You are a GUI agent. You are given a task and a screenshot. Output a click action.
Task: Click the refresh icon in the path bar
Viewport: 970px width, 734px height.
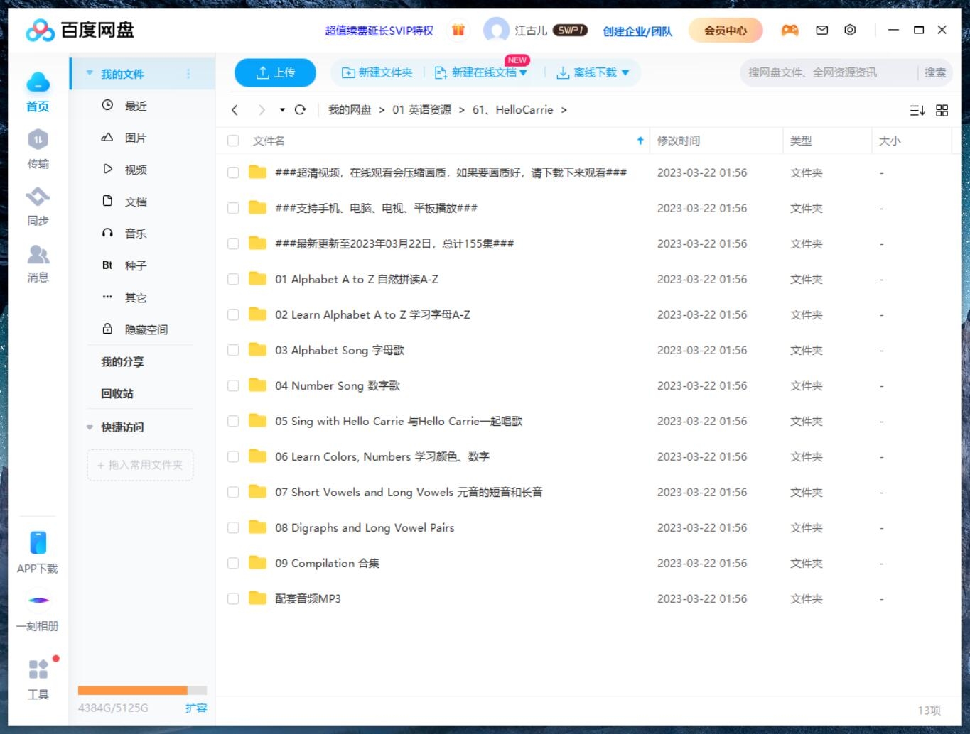coord(300,110)
